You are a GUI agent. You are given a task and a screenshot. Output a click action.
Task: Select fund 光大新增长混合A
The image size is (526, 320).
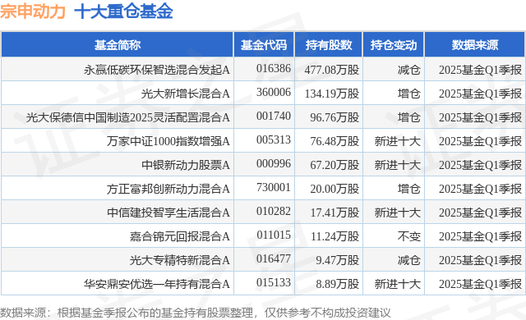(x=186, y=94)
